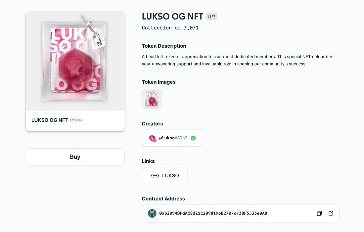Select the token image thumbnail
The width and height of the screenshot is (364, 232).
pos(152,99)
